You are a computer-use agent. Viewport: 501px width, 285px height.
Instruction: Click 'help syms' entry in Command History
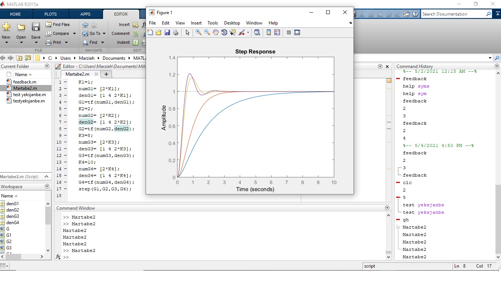point(416,86)
